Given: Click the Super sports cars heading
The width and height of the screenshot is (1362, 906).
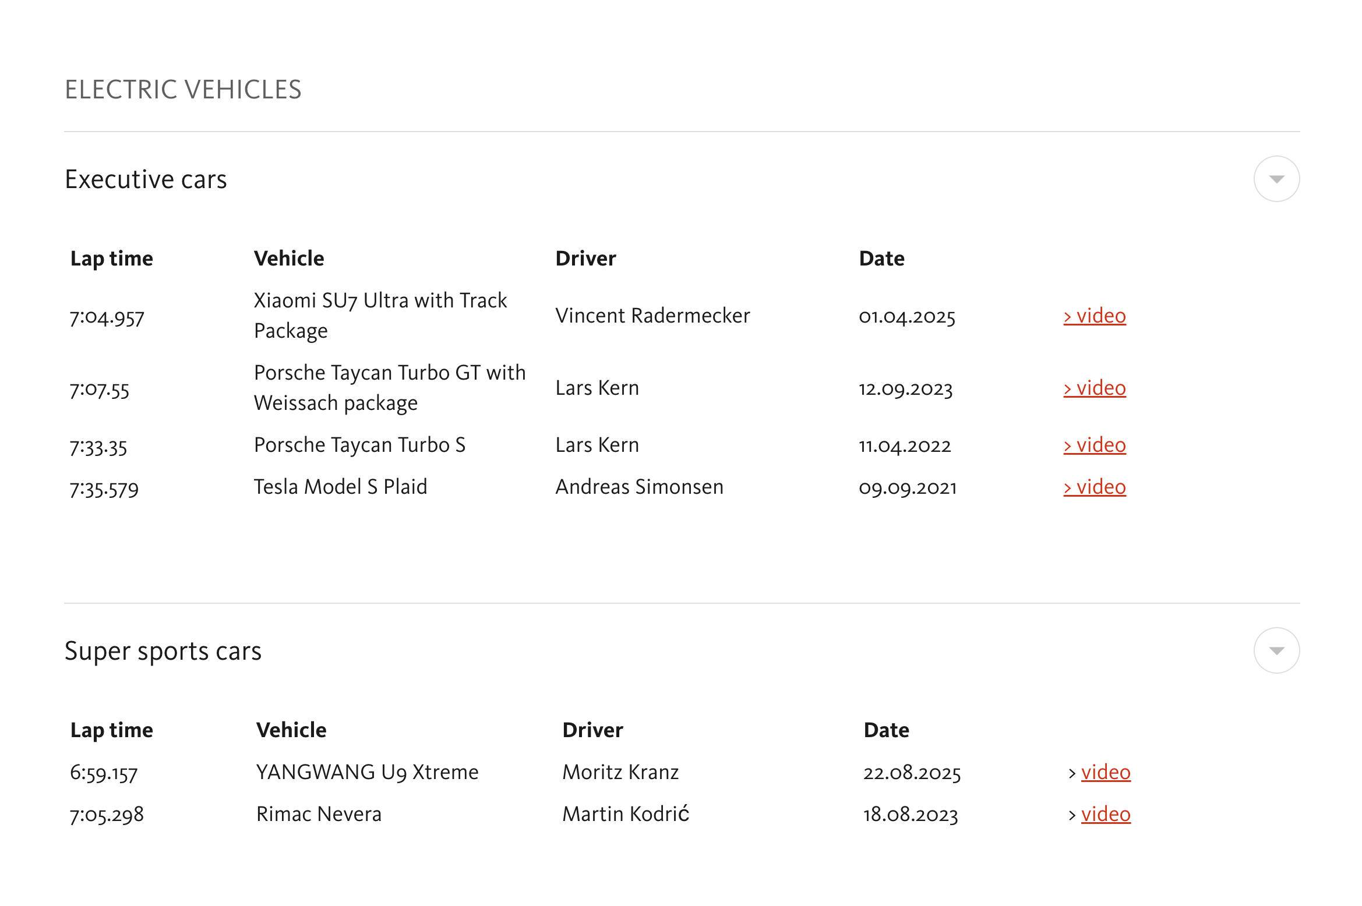Looking at the screenshot, I should pos(163,651).
